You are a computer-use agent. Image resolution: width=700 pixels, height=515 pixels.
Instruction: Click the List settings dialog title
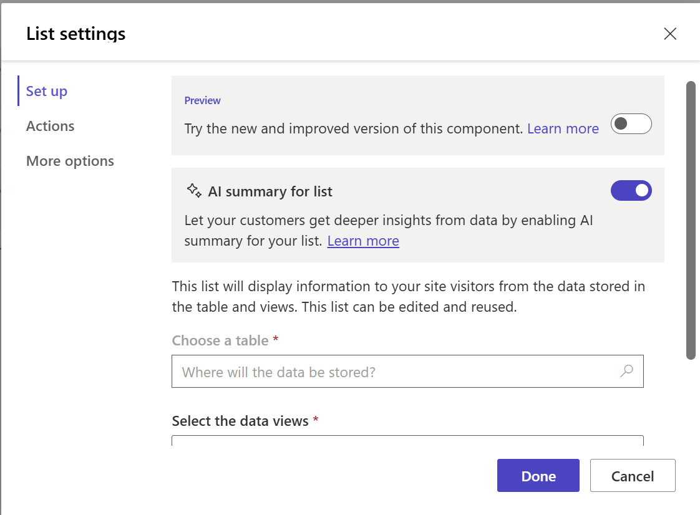[x=75, y=34]
